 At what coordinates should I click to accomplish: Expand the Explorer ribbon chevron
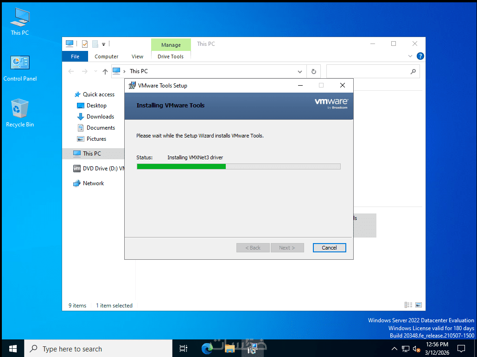(410, 56)
